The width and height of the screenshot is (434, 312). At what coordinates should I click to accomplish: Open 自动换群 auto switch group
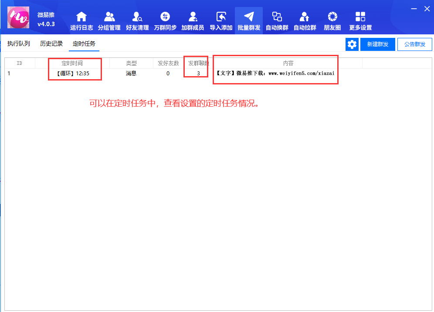tap(277, 21)
